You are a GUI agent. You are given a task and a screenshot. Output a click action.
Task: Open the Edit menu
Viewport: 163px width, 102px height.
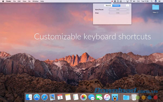(19, 1)
